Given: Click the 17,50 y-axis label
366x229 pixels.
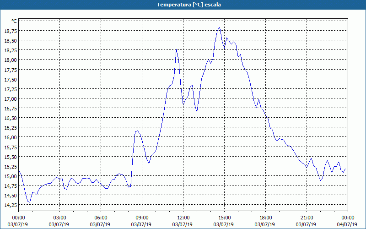Looking at the screenshot, I should click(11, 79).
